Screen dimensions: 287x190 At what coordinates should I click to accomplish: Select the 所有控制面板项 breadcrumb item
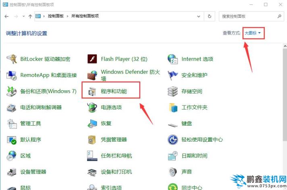(85, 16)
